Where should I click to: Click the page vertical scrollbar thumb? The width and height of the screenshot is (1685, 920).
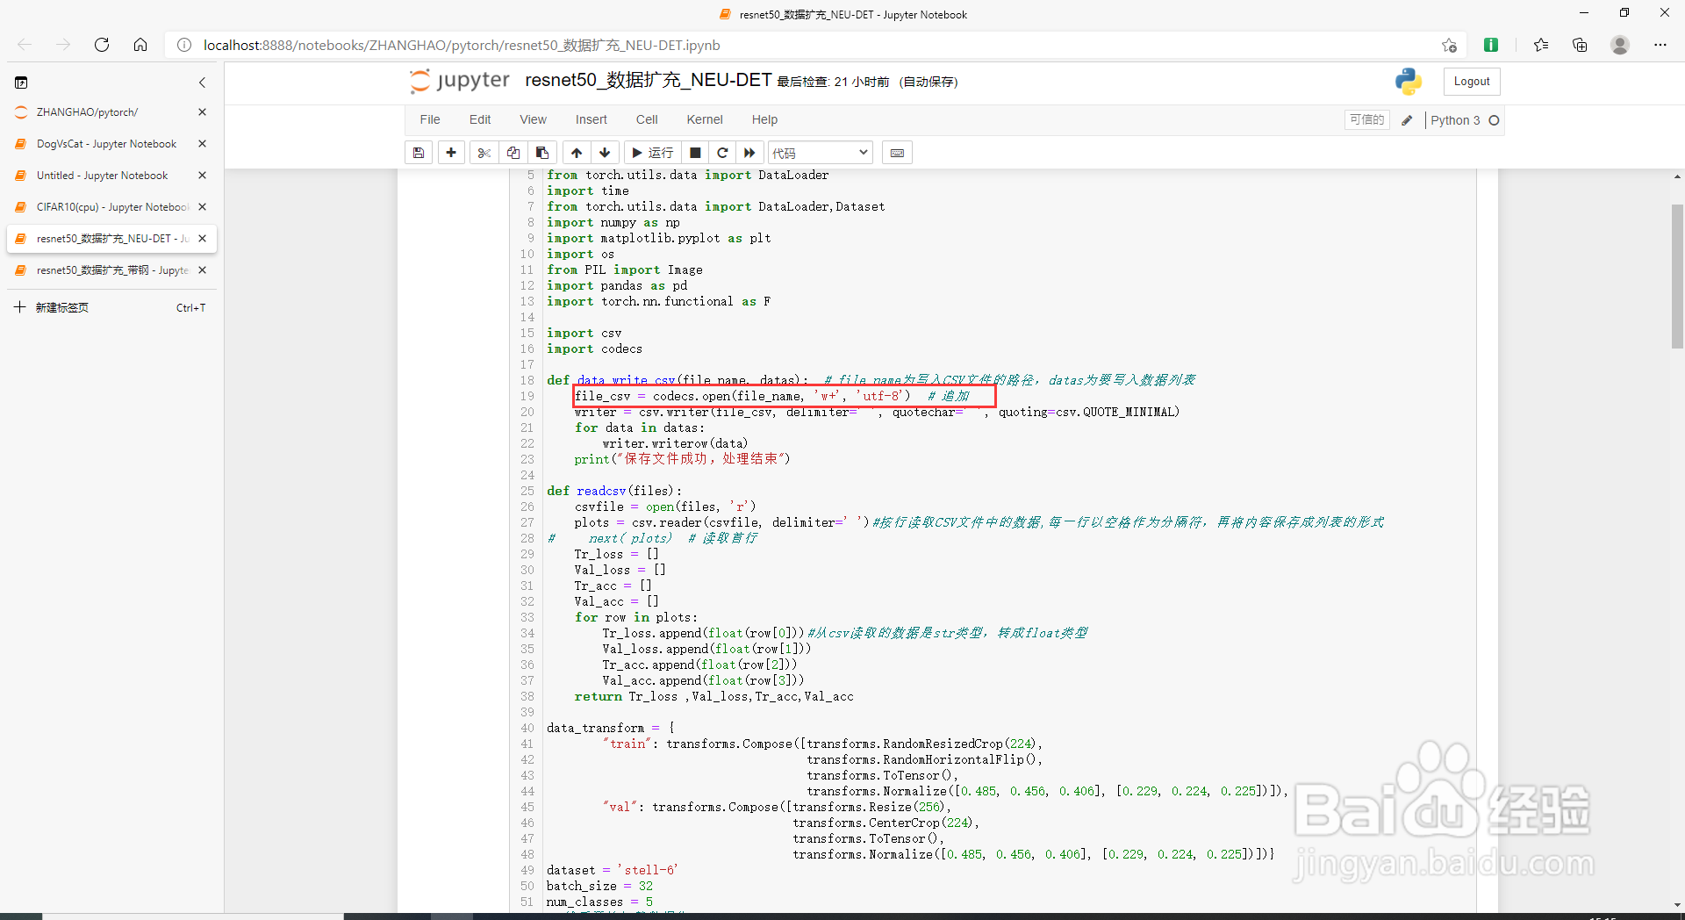(x=1677, y=276)
